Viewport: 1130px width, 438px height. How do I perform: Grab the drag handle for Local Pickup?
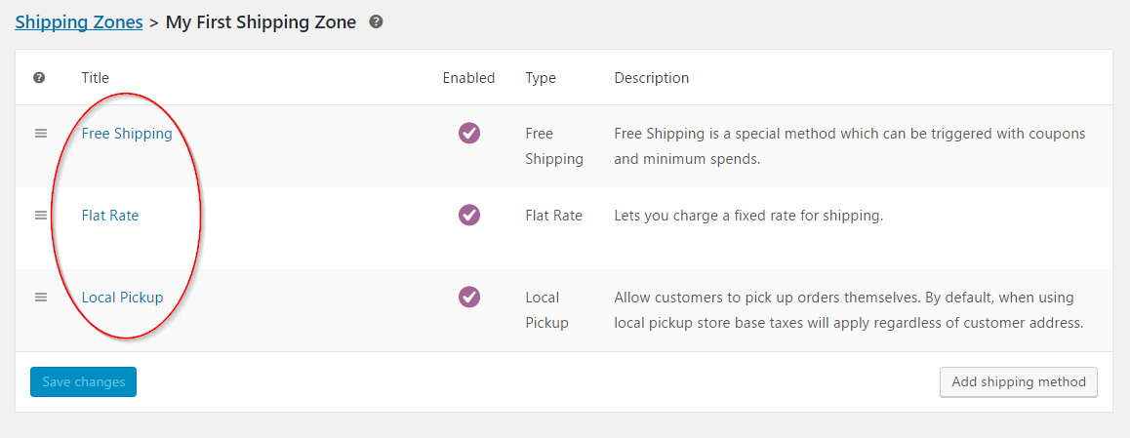coord(41,298)
